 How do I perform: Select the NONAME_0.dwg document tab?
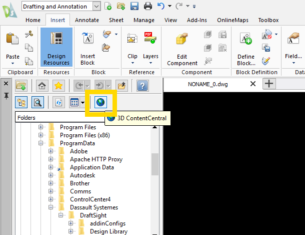click(207, 84)
